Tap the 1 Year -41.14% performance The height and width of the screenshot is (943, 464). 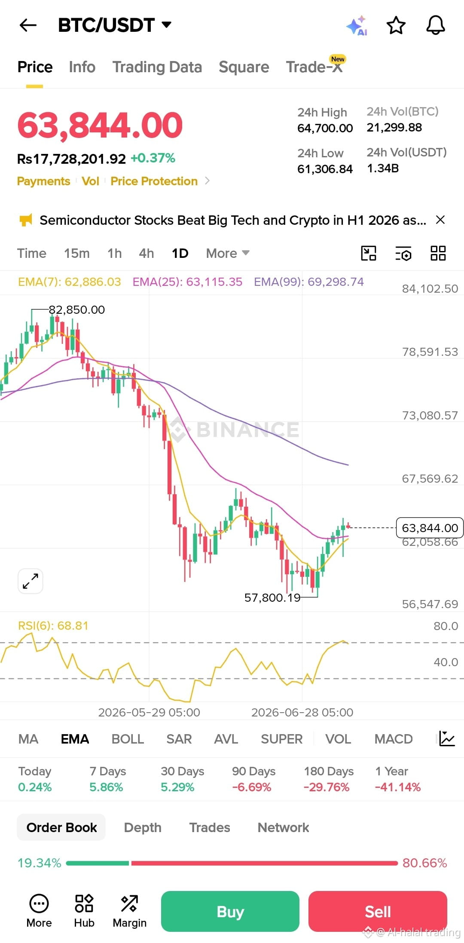click(x=398, y=779)
